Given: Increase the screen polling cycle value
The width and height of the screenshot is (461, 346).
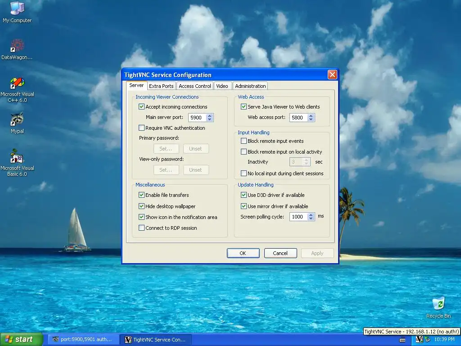Looking at the screenshot, I should pyautogui.click(x=311, y=215).
